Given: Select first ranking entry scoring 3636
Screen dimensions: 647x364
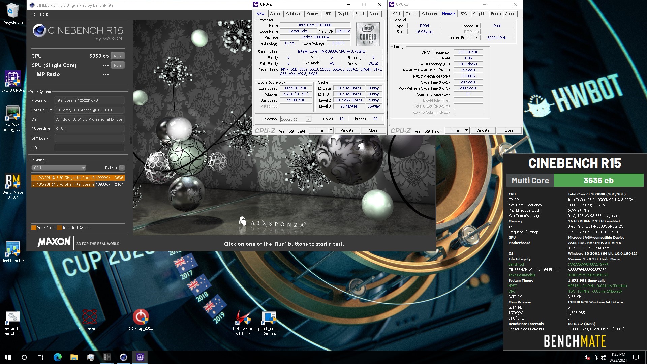Looking at the screenshot, I should click(78, 178).
